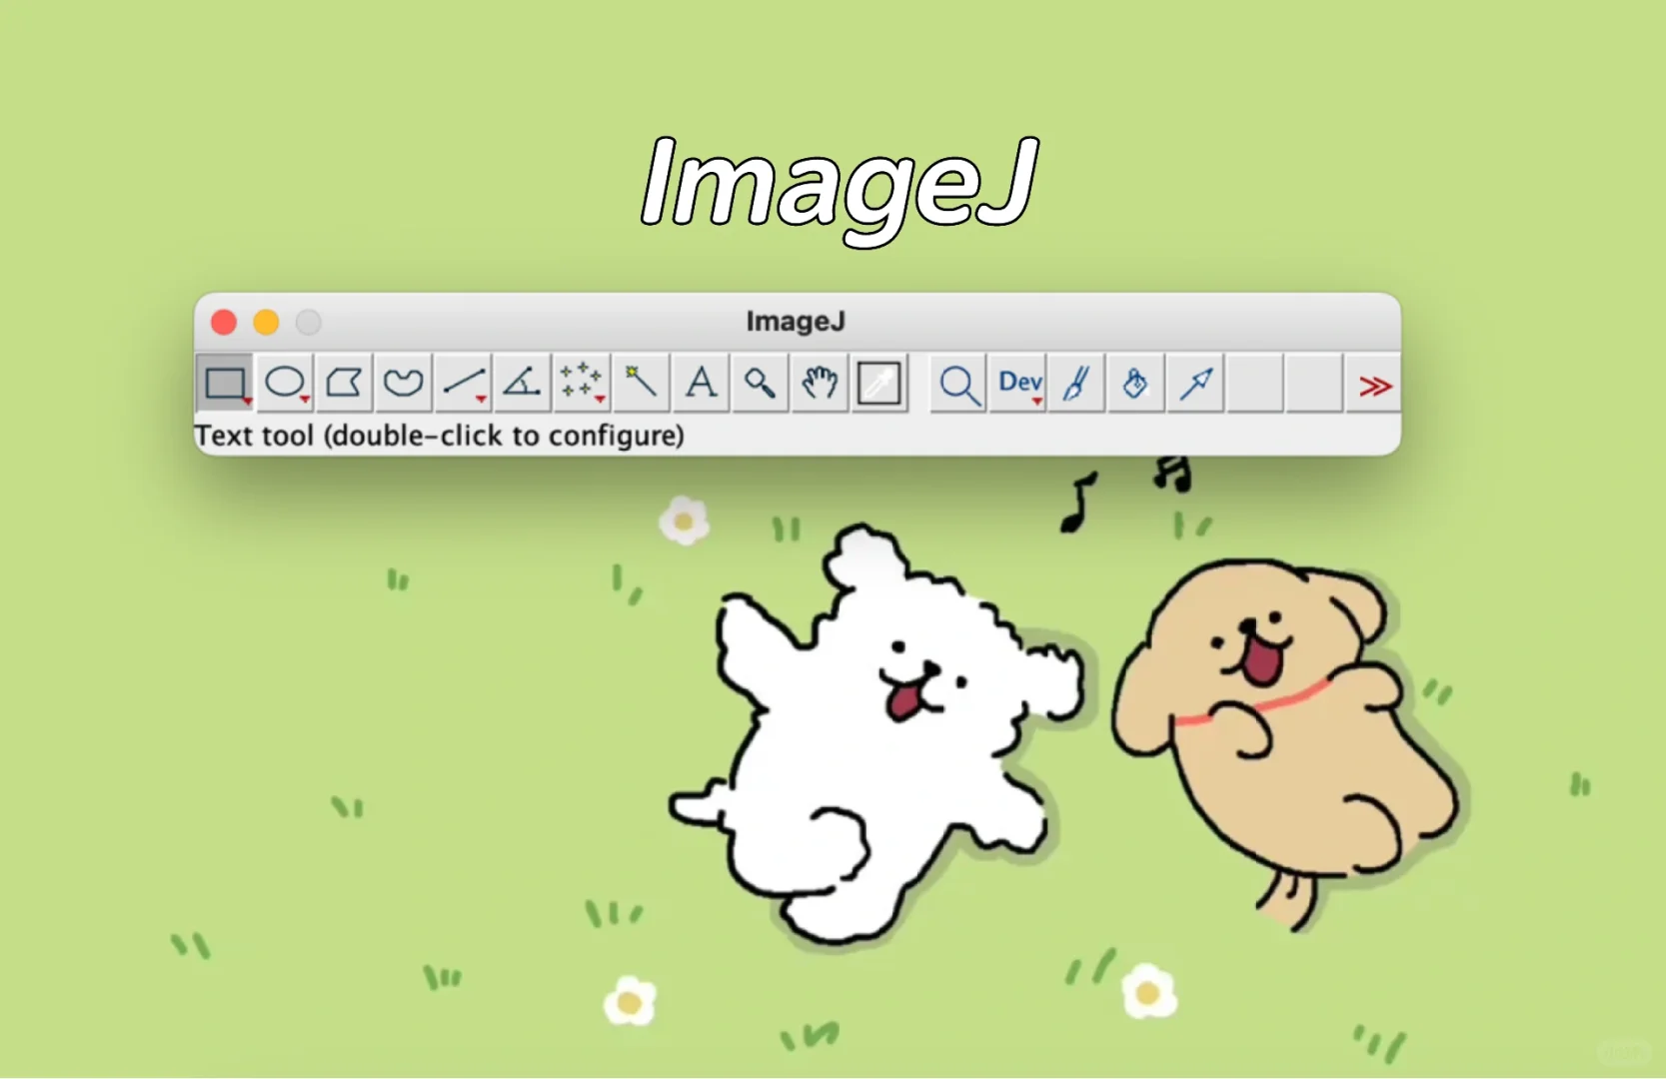The width and height of the screenshot is (1666, 1079).
Task: Click the ImageJ window title bar text
Action: [x=796, y=321]
